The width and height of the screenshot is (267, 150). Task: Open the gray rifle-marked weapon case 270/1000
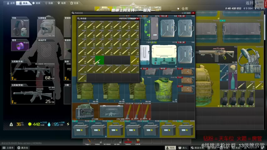click(x=111, y=111)
